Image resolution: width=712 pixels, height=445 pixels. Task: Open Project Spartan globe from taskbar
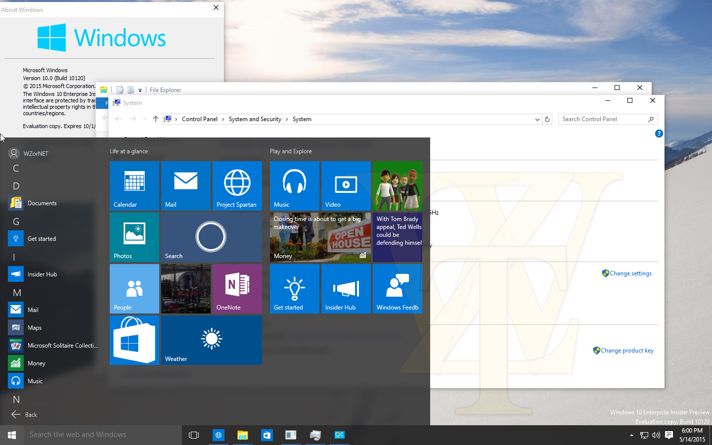[218, 435]
